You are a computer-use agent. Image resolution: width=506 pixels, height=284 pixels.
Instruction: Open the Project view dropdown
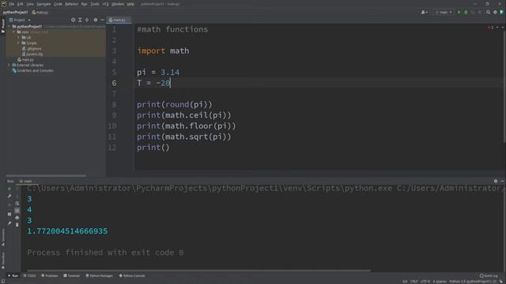pyautogui.click(x=20, y=20)
